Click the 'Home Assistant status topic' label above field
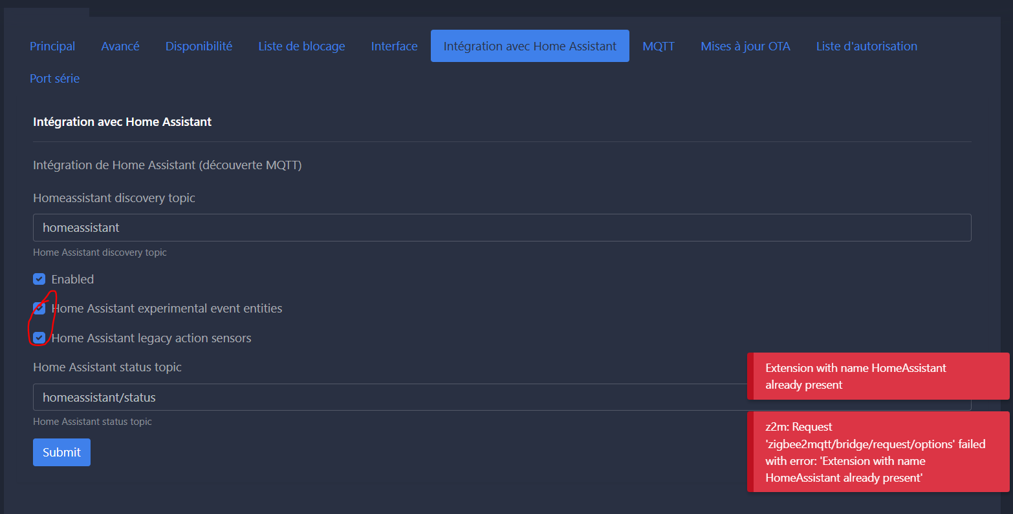Image resolution: width=1013 pixels, height=514 pixels. coord(107,367)
